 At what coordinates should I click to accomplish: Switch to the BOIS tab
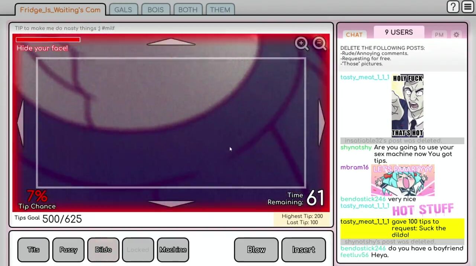[155, 10]
